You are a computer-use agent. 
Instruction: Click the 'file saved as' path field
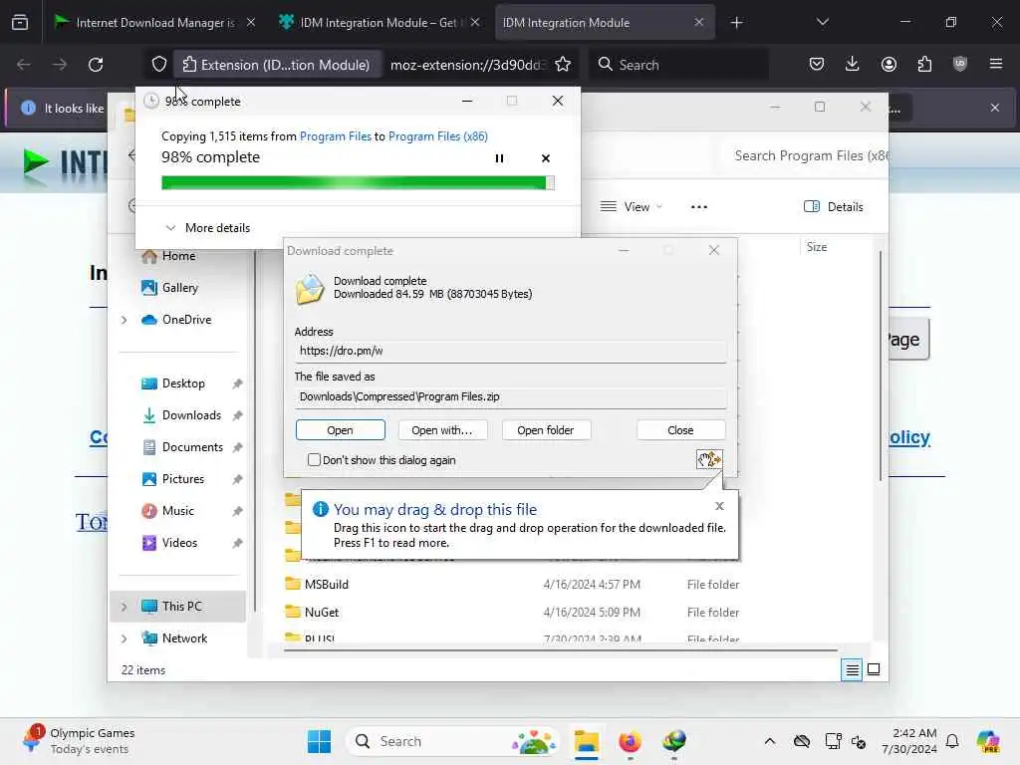tap(510, 396)
